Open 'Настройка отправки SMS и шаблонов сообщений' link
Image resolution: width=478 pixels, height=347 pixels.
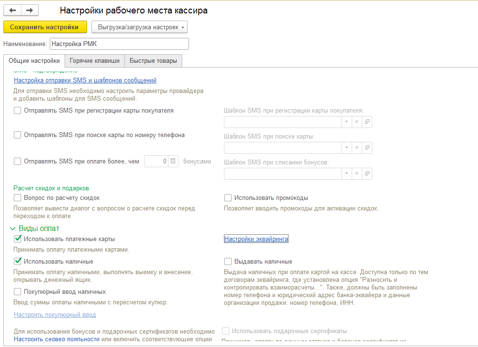[x=85, y=81]
